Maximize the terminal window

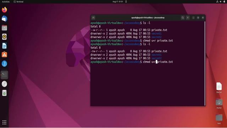198,18
